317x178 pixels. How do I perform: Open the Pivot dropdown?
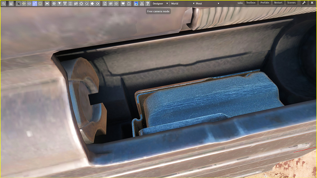pyautogui.click(x=208, y=3)
